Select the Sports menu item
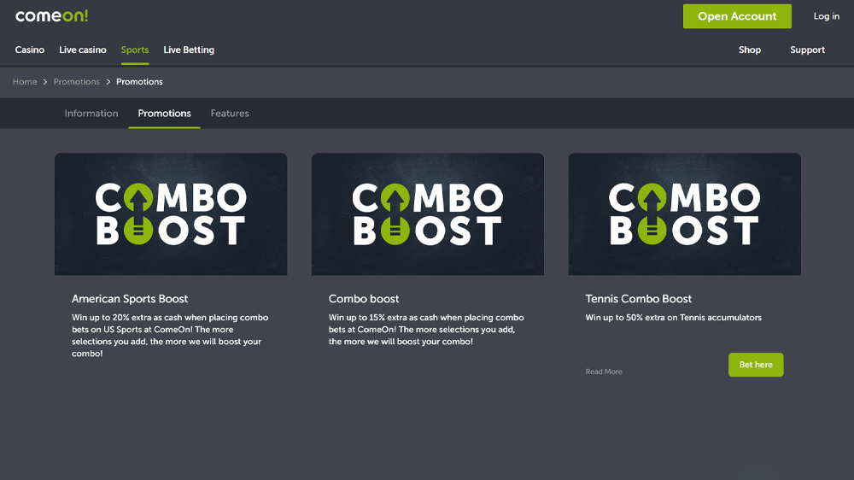854x480 pixels. [135, 50]
